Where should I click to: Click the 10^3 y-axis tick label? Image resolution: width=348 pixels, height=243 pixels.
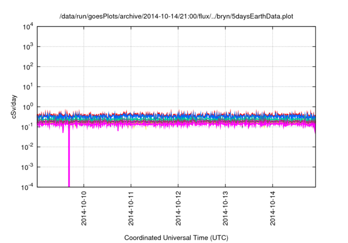coord(28,47)
